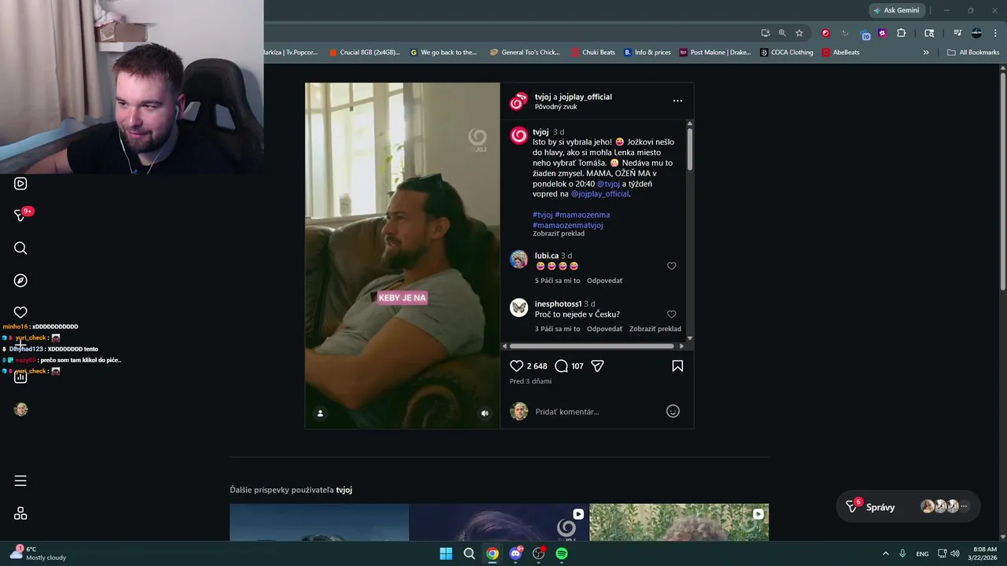Open the General Tso's Chick... bookmark
Image resolution: width=1007 pixels, height=566 pixels.
(x=525, y=53)
